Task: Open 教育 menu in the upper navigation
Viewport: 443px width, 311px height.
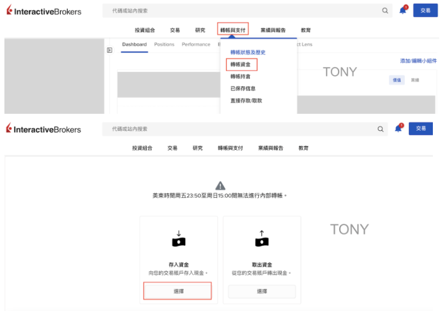Action: point(306,30)
